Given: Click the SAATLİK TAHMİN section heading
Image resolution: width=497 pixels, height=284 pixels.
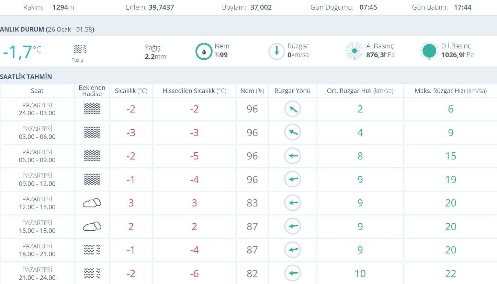Looking at the screenshot, I should [x=26, y=76].
